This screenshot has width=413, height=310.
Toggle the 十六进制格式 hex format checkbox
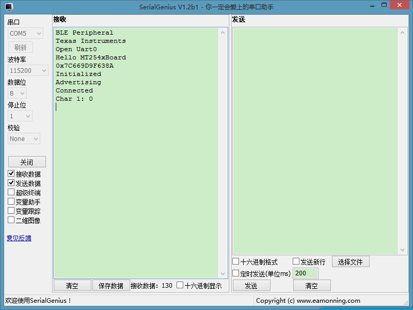tap(236, 261)
